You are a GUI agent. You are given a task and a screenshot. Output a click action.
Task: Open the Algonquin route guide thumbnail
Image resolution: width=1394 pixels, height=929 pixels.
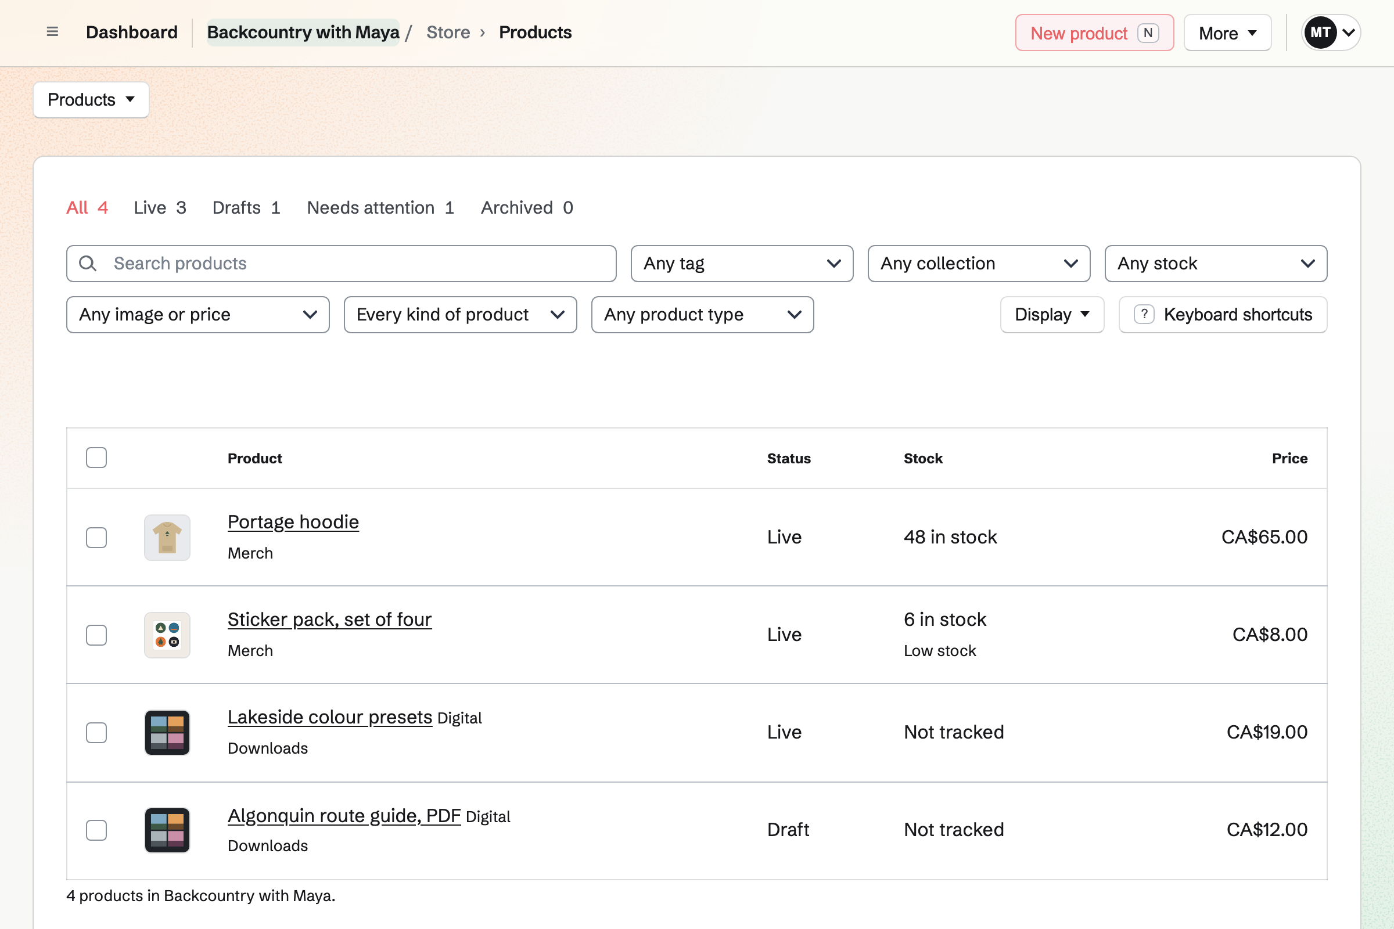[167, 830]
